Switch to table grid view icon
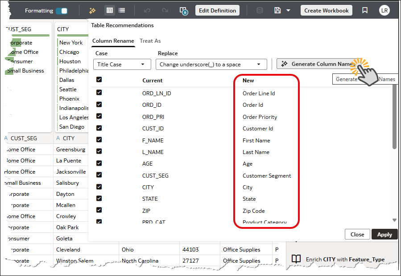The image size is (401, 276). coord(109,10)
